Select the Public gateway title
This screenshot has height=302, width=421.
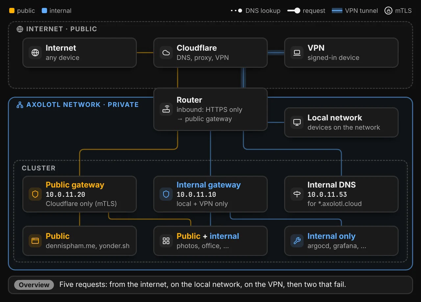(75, 185)
